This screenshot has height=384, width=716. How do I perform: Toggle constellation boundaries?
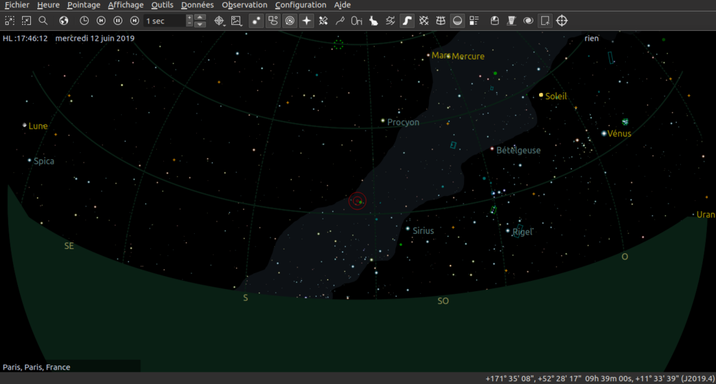click(x=390, y=21)
